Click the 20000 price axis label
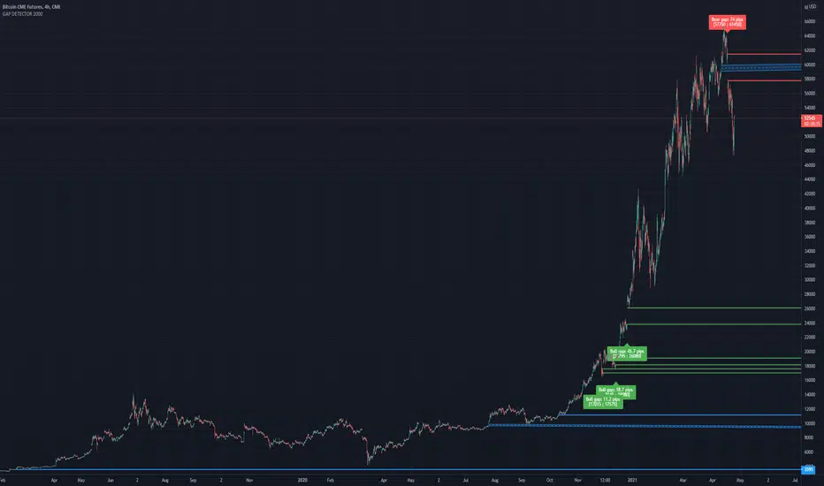The image size is (824, 486). tap(809, 352)
